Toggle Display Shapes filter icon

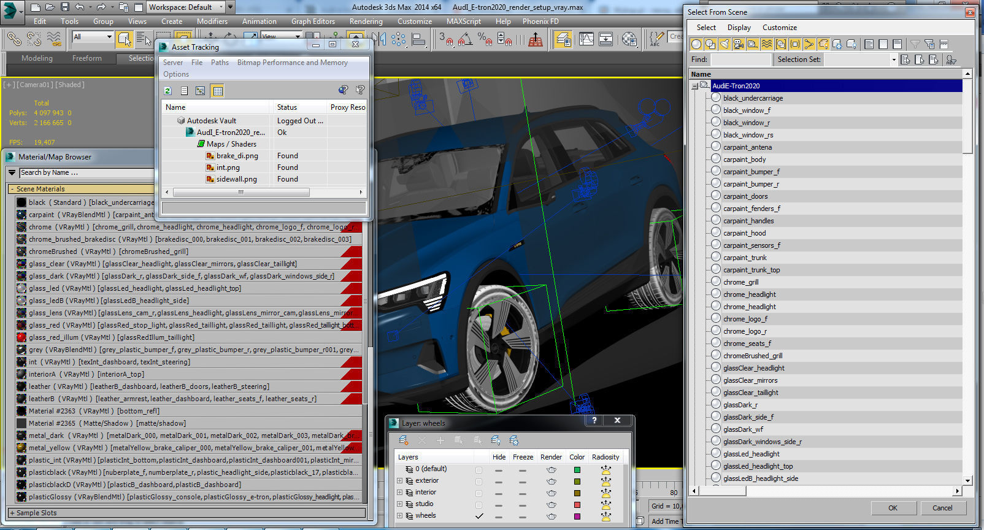(710, 44)
